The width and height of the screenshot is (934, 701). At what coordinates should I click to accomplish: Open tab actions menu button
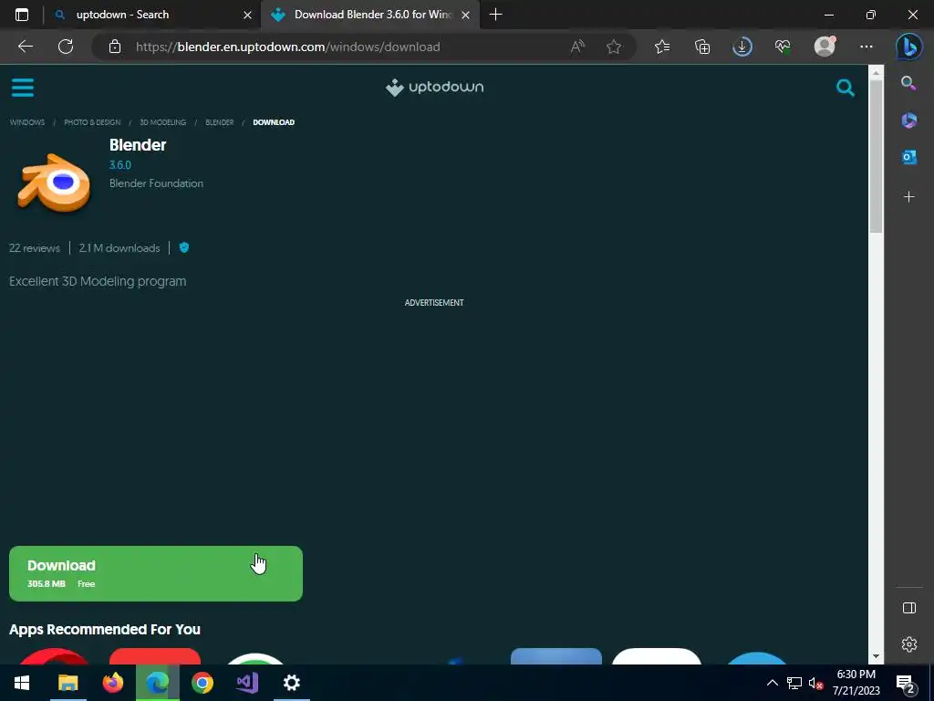click(x=22, y=15)
